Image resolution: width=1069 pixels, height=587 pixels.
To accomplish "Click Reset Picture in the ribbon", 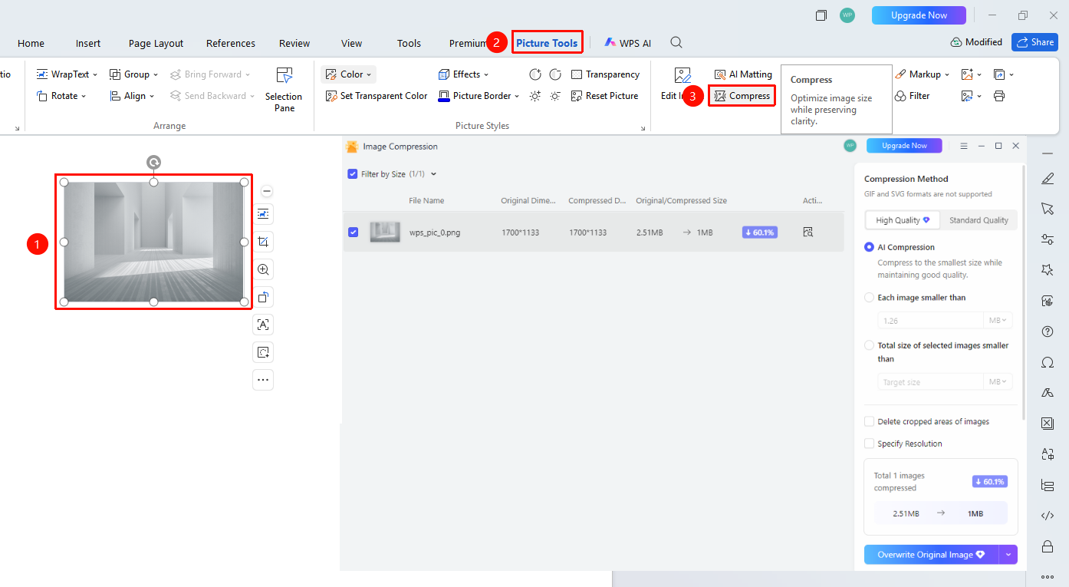I will (604, 96).
